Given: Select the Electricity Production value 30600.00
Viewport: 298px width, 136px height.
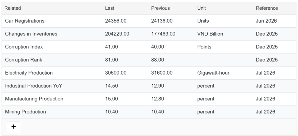Looking at the screenshot, I should tap(116, 73).
